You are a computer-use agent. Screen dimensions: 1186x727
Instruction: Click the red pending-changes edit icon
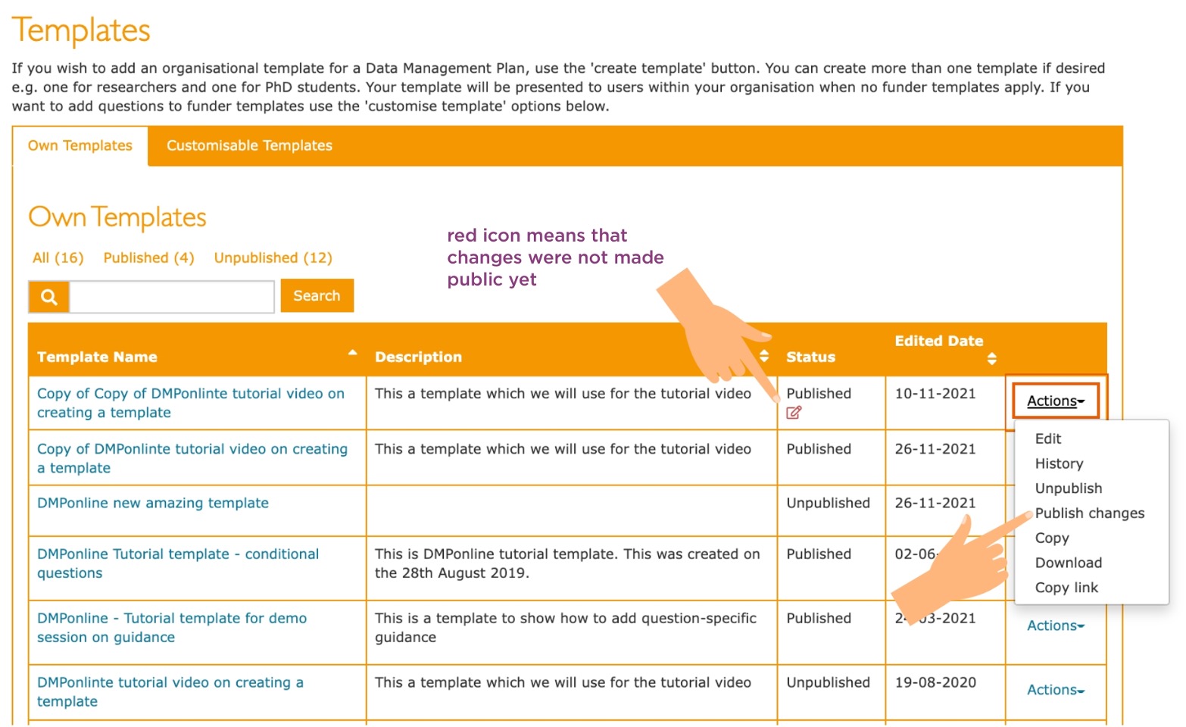(x=793, y=413)
